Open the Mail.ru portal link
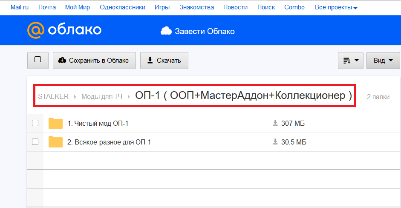Screen dimensions: 401x208 20,7
